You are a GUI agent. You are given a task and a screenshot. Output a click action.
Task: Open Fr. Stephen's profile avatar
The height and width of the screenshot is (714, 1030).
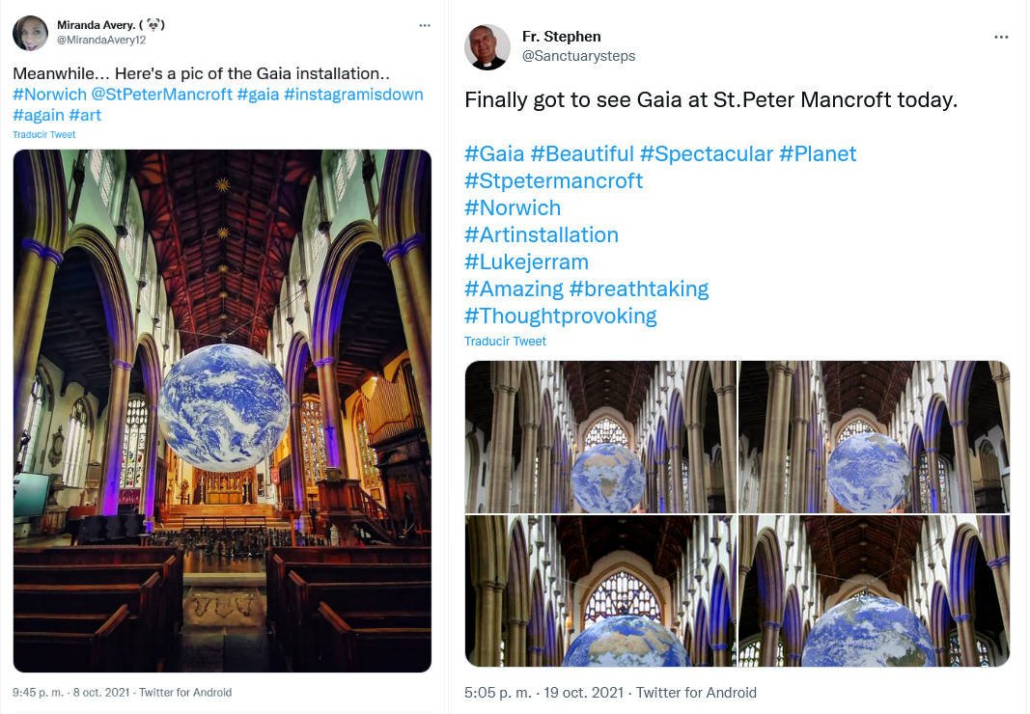click(487, 46)
